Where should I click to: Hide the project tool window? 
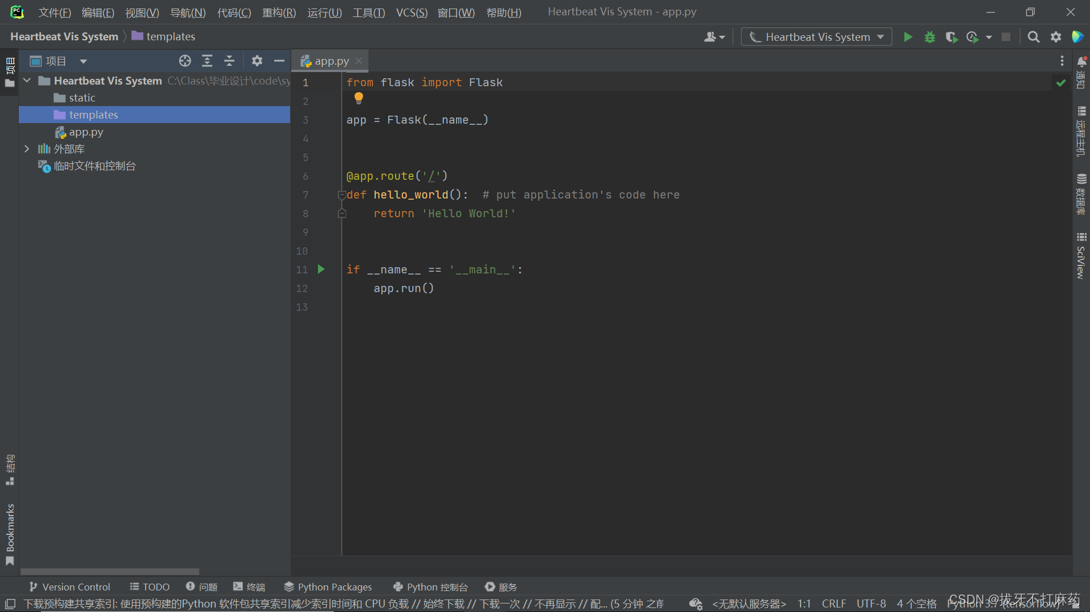[x=279, y=61]
